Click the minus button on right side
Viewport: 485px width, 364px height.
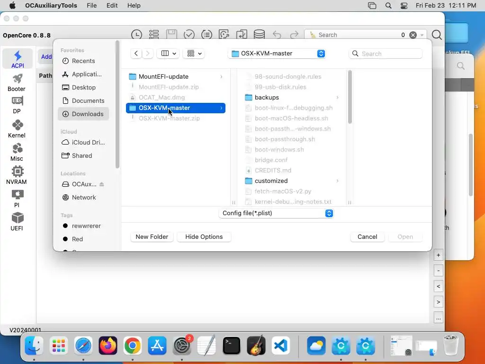[x=438, y=271]
